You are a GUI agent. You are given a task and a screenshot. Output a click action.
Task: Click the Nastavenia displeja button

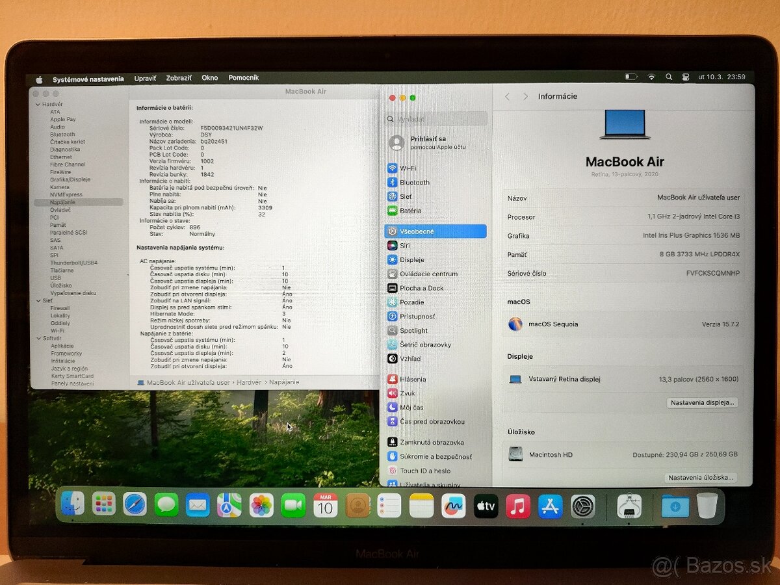click(x=703, y=402)
